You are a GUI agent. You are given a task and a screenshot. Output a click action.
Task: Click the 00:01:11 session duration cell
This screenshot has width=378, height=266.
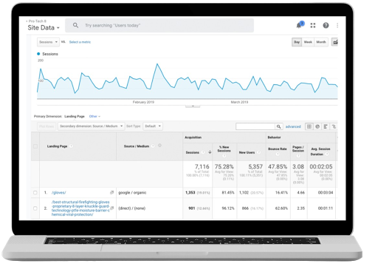pyautogui.click(x=326, y=208)
